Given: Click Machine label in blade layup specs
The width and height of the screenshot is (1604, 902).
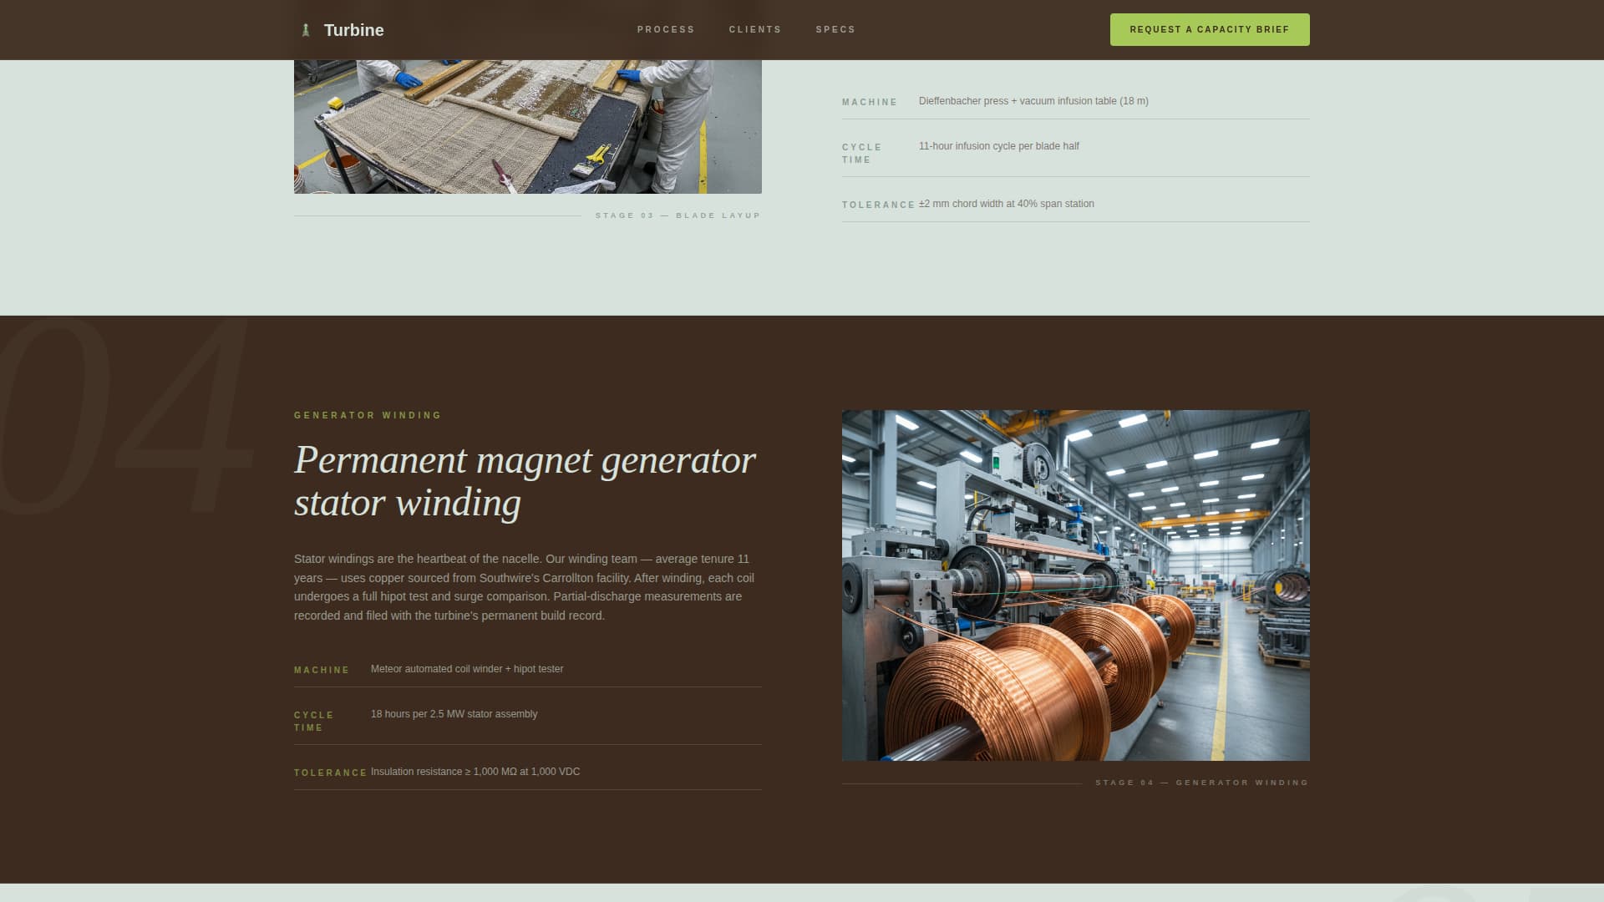Looking at the screenshot, I should click(870, 102).
